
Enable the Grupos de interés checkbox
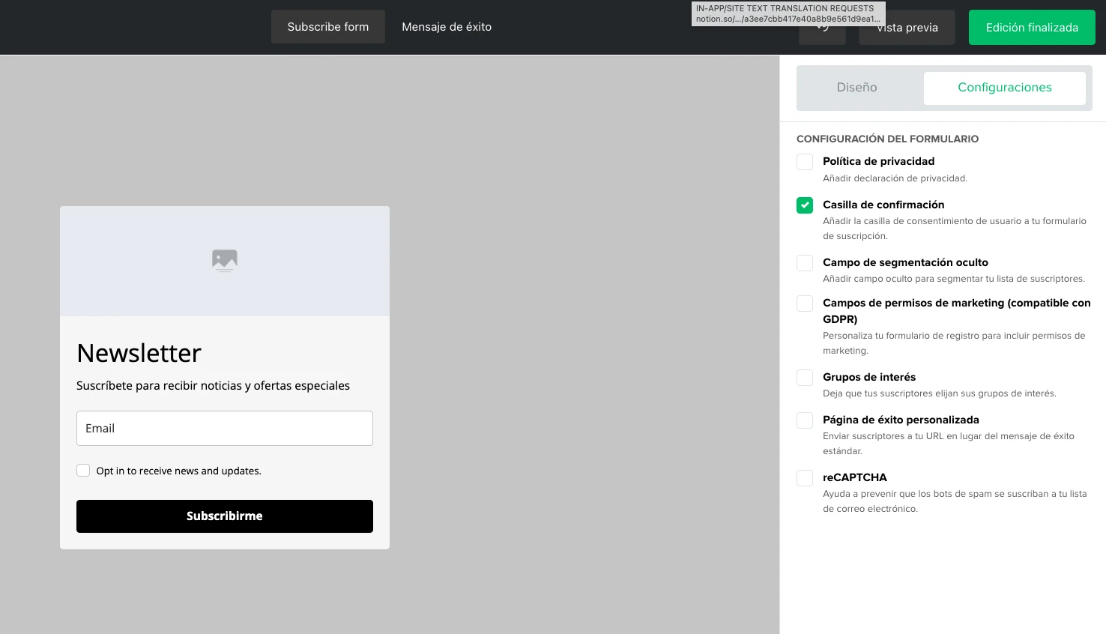pos(805,378)
